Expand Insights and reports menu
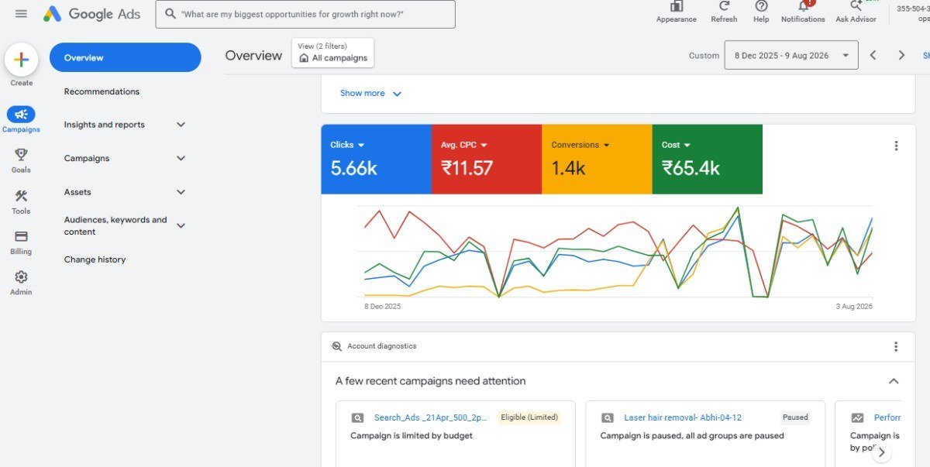This screenshot has width=930, height=467. [x=181, y=125]
